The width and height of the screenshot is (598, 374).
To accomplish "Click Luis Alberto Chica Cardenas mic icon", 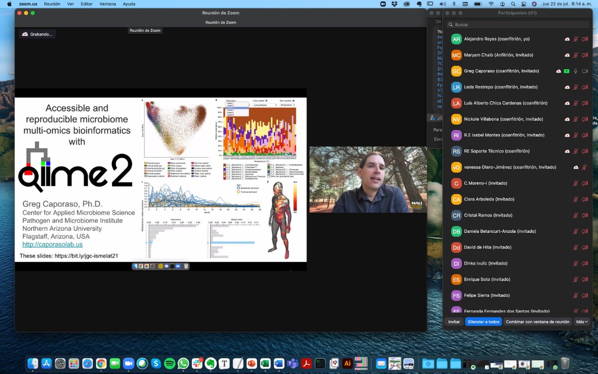I will pyautogui.click(x=576, y=103).
